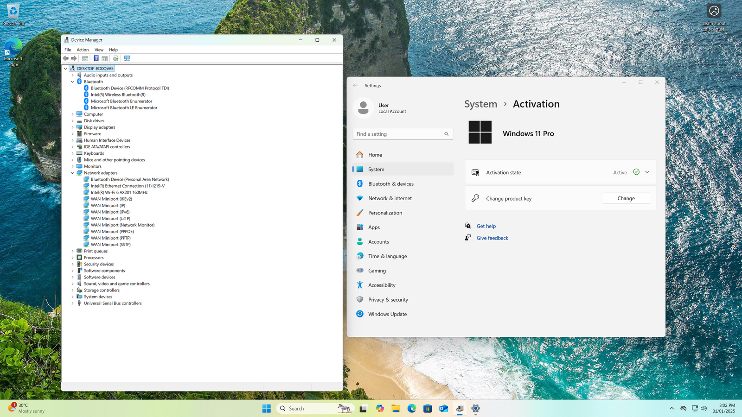The height and width of the screenshot is (417, 742).
Task: Collapse the Bluetooth category
Action: pyautogui.click(x=72, y=82)
